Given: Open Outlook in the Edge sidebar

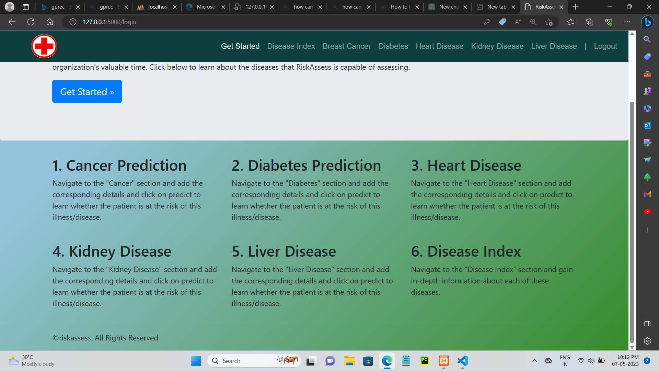Looking at the screenshot, I should click(647, 125).
